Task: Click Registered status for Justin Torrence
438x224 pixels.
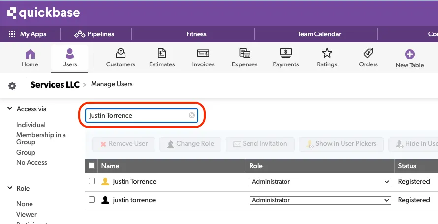Action: 414,182
